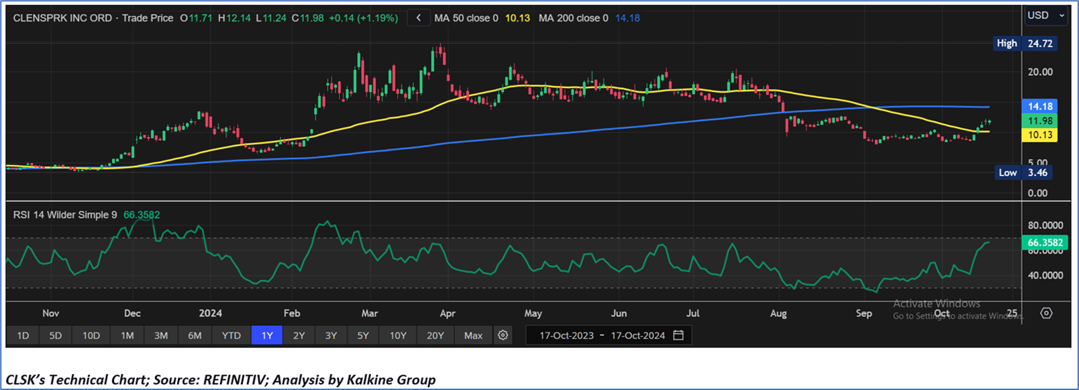
Task: Switch to the YTD range
Action: point(231,335)
